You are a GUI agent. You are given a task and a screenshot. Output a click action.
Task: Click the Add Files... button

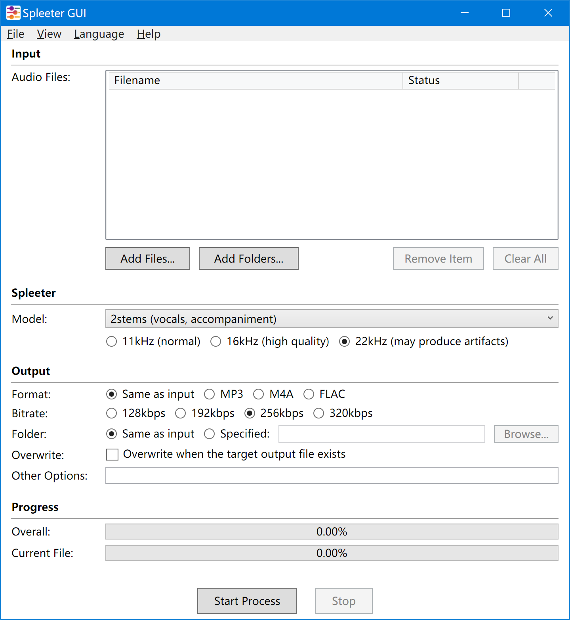tap(148, 259)
